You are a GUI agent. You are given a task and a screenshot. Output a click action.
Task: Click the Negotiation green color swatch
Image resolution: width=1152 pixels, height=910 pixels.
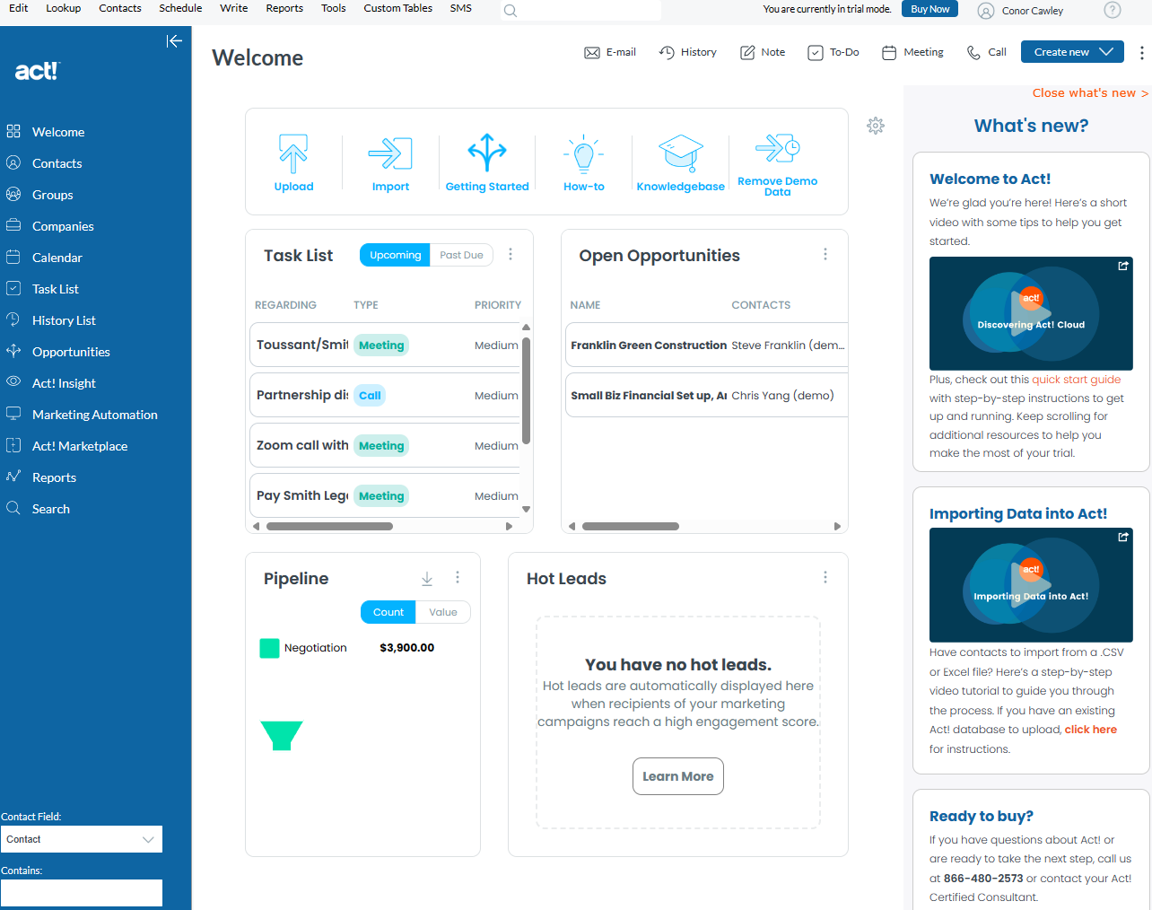[269, 648]
